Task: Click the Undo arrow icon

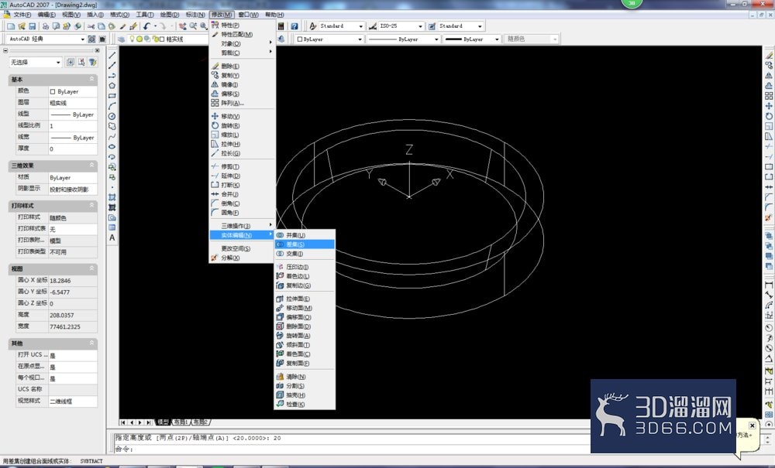Action: [146, 26]
